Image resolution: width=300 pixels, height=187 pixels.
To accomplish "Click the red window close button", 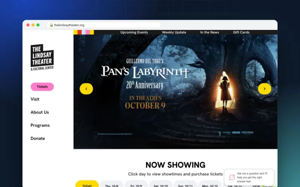I will (x=28, y=25).
